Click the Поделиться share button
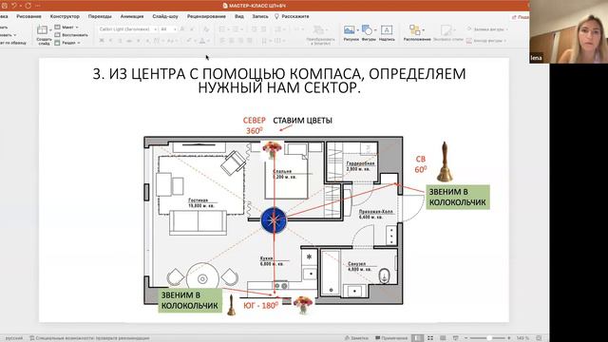 point(520,17)
